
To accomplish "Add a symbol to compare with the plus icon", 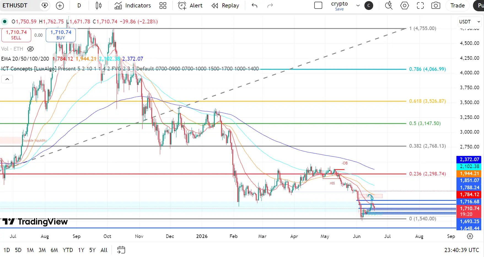I will coord(60,6).
